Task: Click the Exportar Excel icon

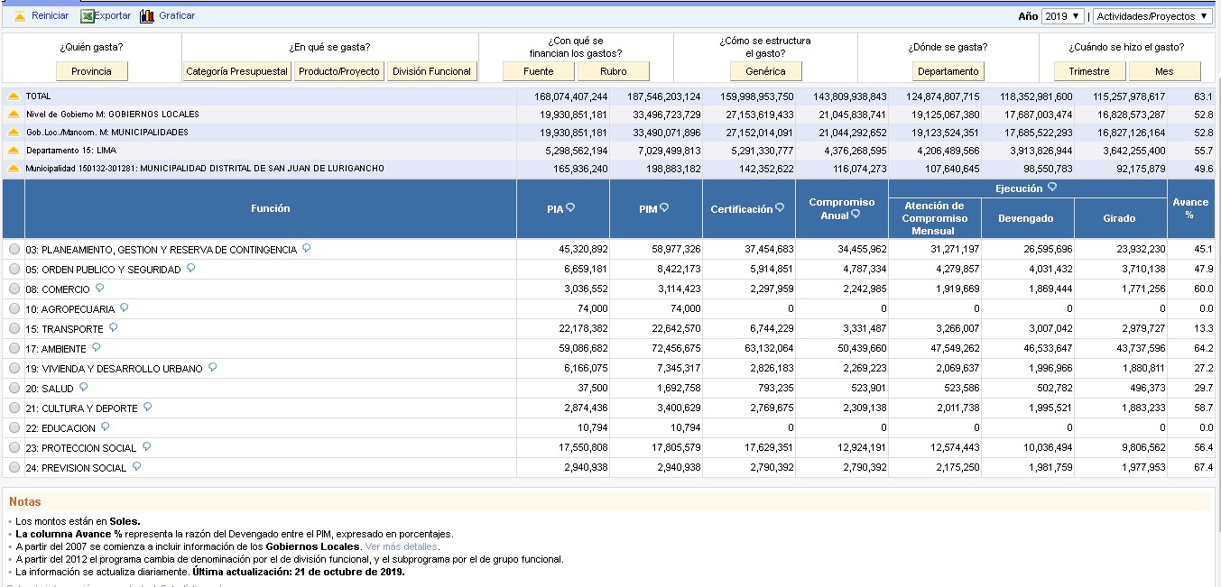Action: 87,16
